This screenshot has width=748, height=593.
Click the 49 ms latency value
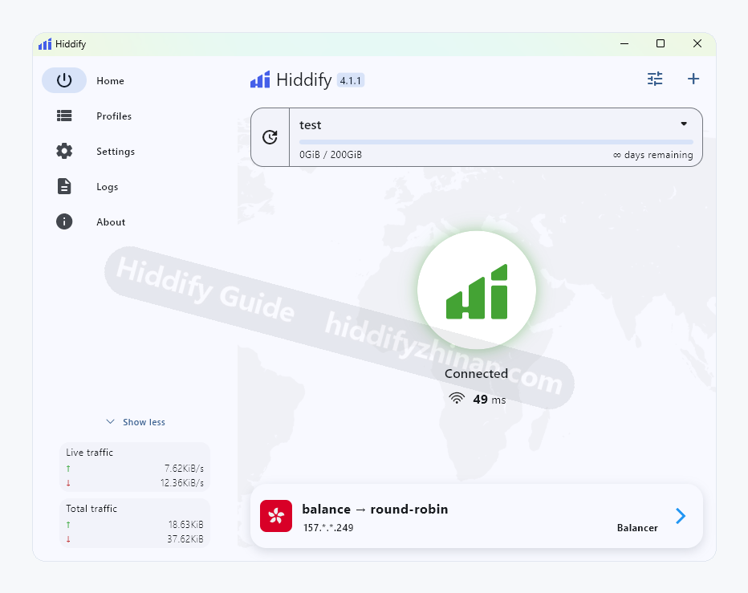click(x=490, y=400)
